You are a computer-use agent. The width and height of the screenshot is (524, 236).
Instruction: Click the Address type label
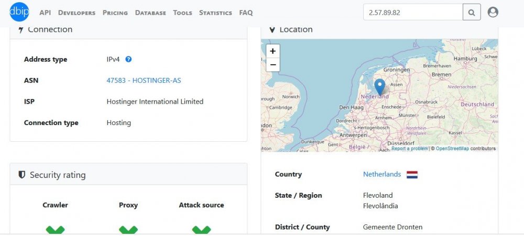[46, 60]
